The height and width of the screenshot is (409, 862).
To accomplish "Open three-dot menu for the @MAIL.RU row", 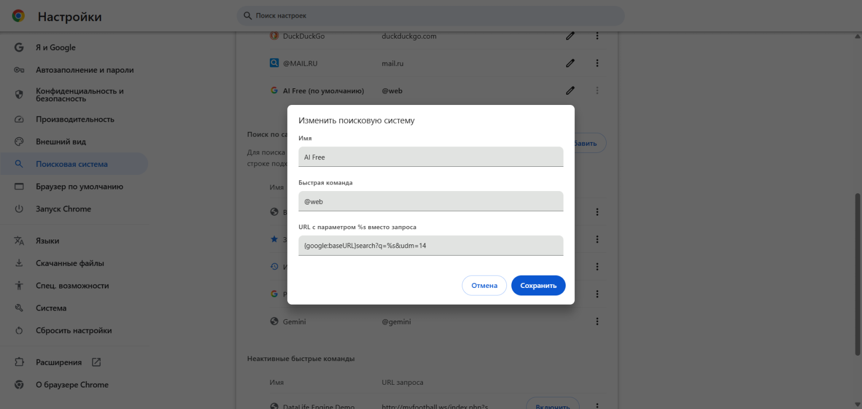I will click(x=597, y=63).
